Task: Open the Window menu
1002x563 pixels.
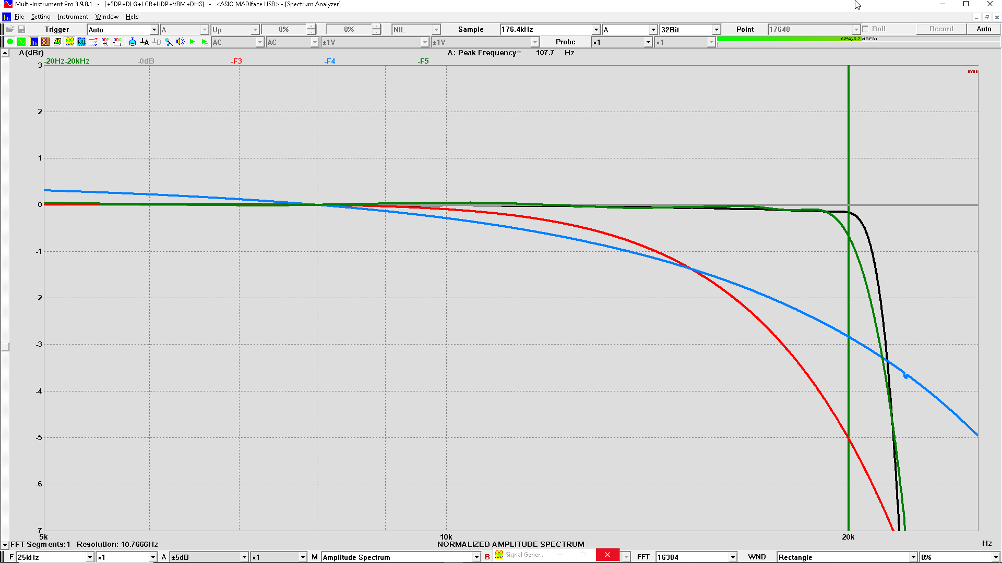Action: pos(106,17)
